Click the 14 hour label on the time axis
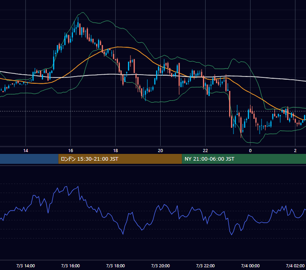306x270 pixels. (x=26, y=151)
